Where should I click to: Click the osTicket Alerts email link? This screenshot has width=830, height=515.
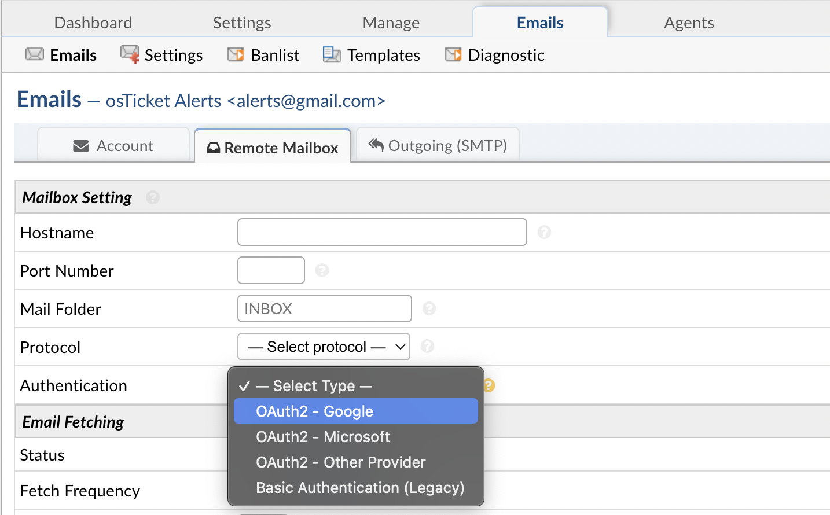click(245, 100)
